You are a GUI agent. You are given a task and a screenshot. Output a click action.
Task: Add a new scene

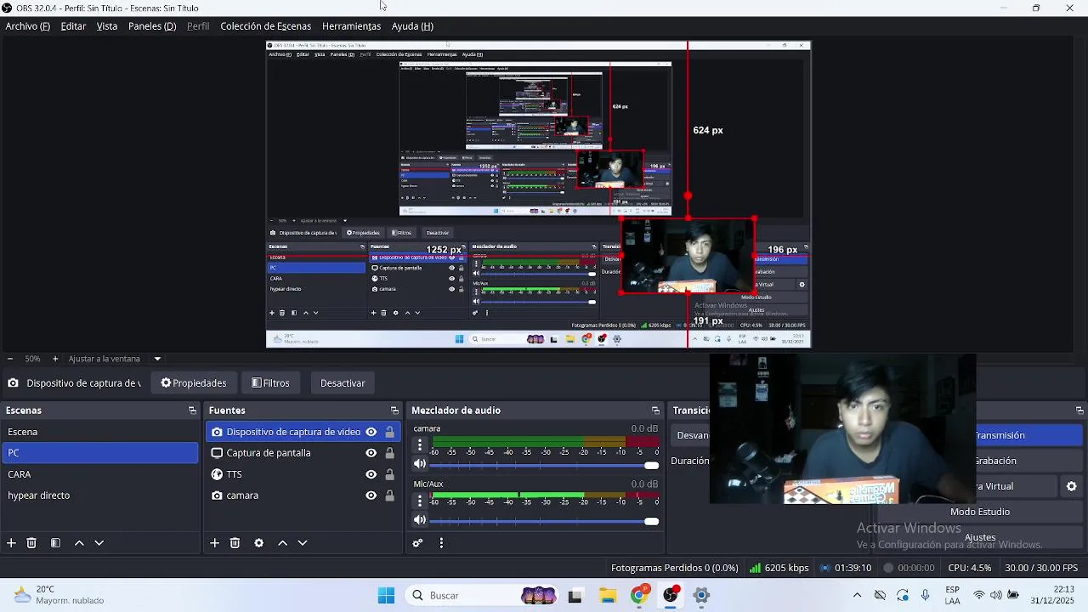[11, 543]
